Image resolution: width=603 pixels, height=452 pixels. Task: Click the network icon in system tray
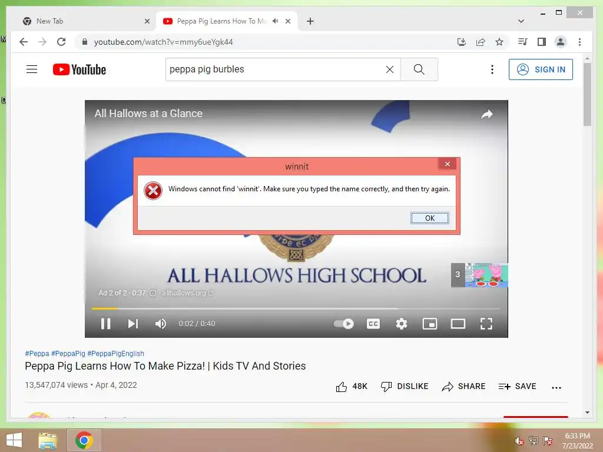[x=534, y=440]
